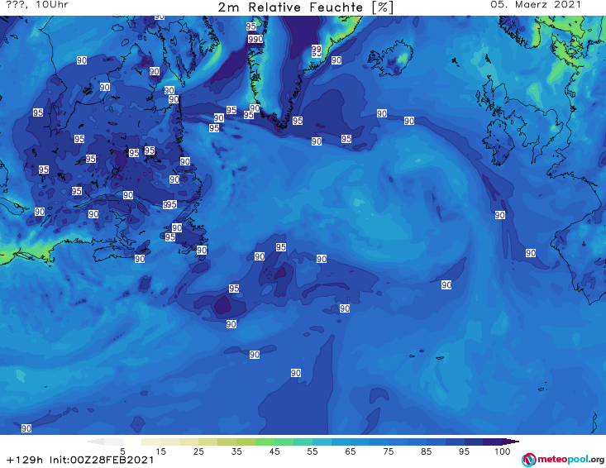
Task: Click the '990' contour label
Action: click(255, 39)
